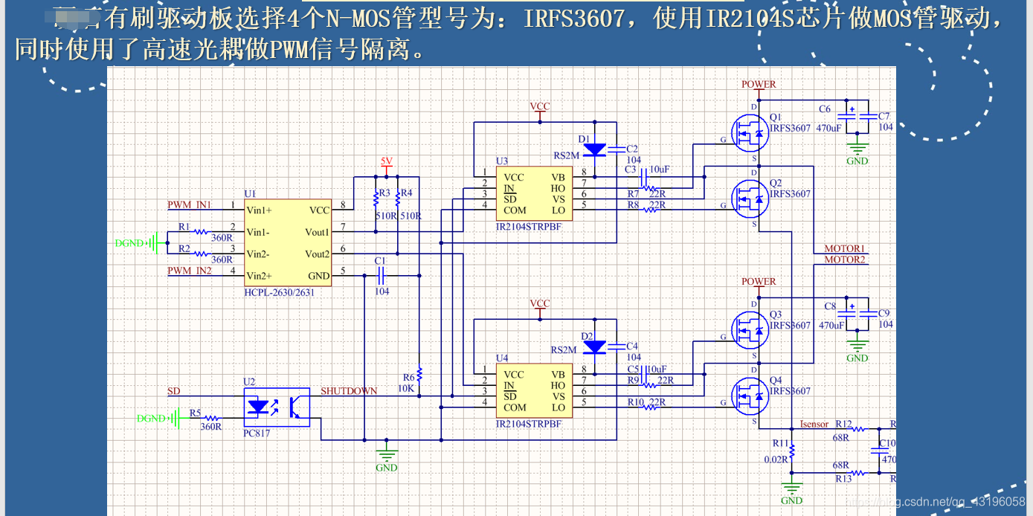Click the Isensor net label
This screenshot has height=516, width=1033.
tap(814, 424)
